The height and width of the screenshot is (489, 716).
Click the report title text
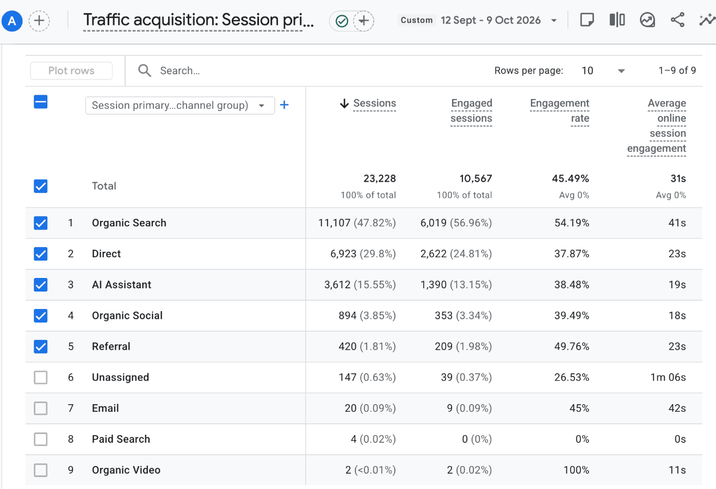[x=199, y=21]
